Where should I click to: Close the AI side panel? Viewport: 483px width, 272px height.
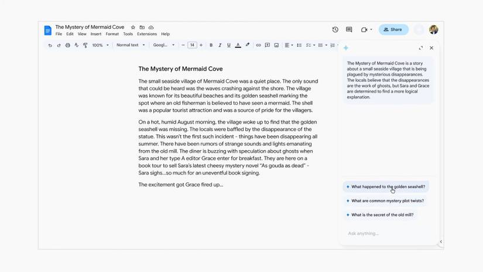tap(431, 48)
